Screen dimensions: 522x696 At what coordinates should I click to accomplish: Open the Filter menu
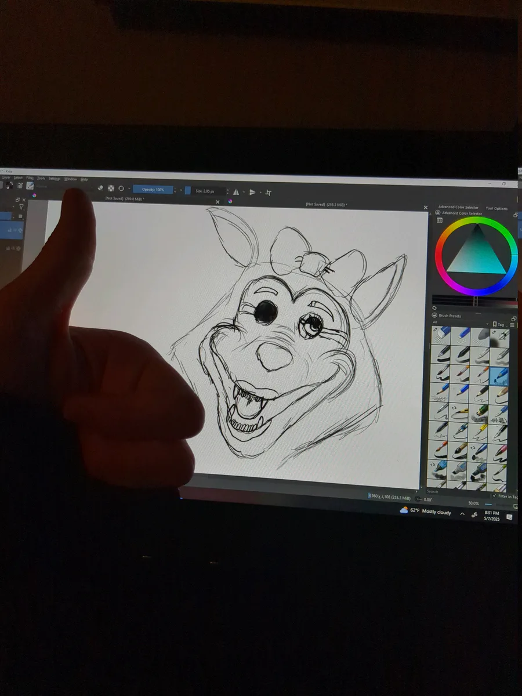(x=30, y=178)
